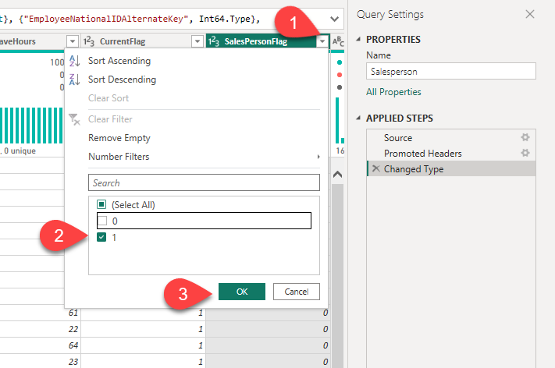Image resolution: width=555 pixels, height=368 pixels.
Task: Check the 0 value checkbox
Action: [x=101, y=221]
